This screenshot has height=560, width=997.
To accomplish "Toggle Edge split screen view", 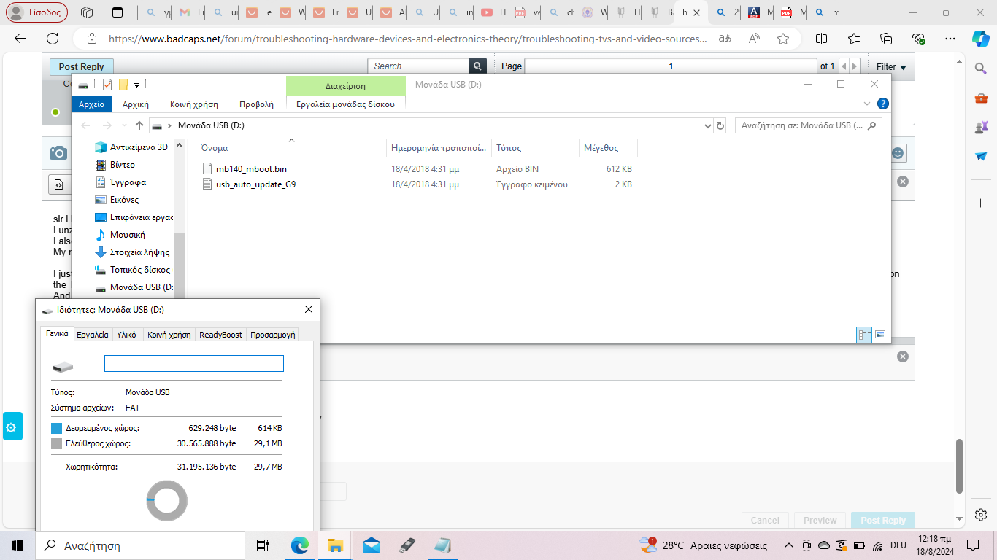I will 822,39.
